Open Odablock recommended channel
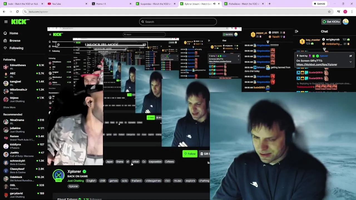 [24, 179]
